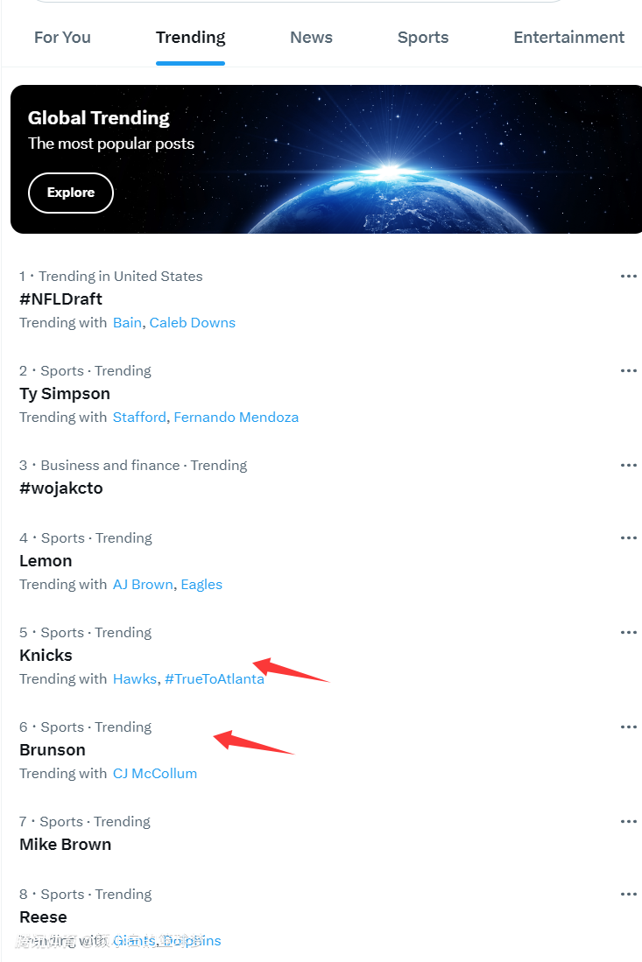
Task: Open more options for #NFLDraft trend
Action: (628, 277)
